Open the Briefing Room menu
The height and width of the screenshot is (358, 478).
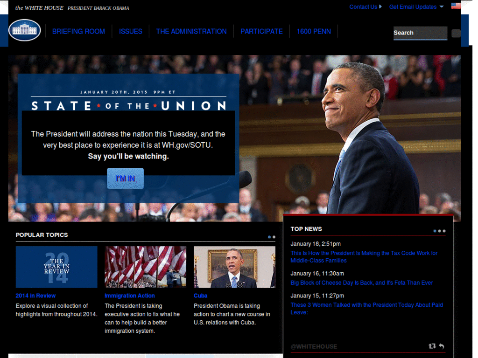pyautogui.click(x=78, y=31)
